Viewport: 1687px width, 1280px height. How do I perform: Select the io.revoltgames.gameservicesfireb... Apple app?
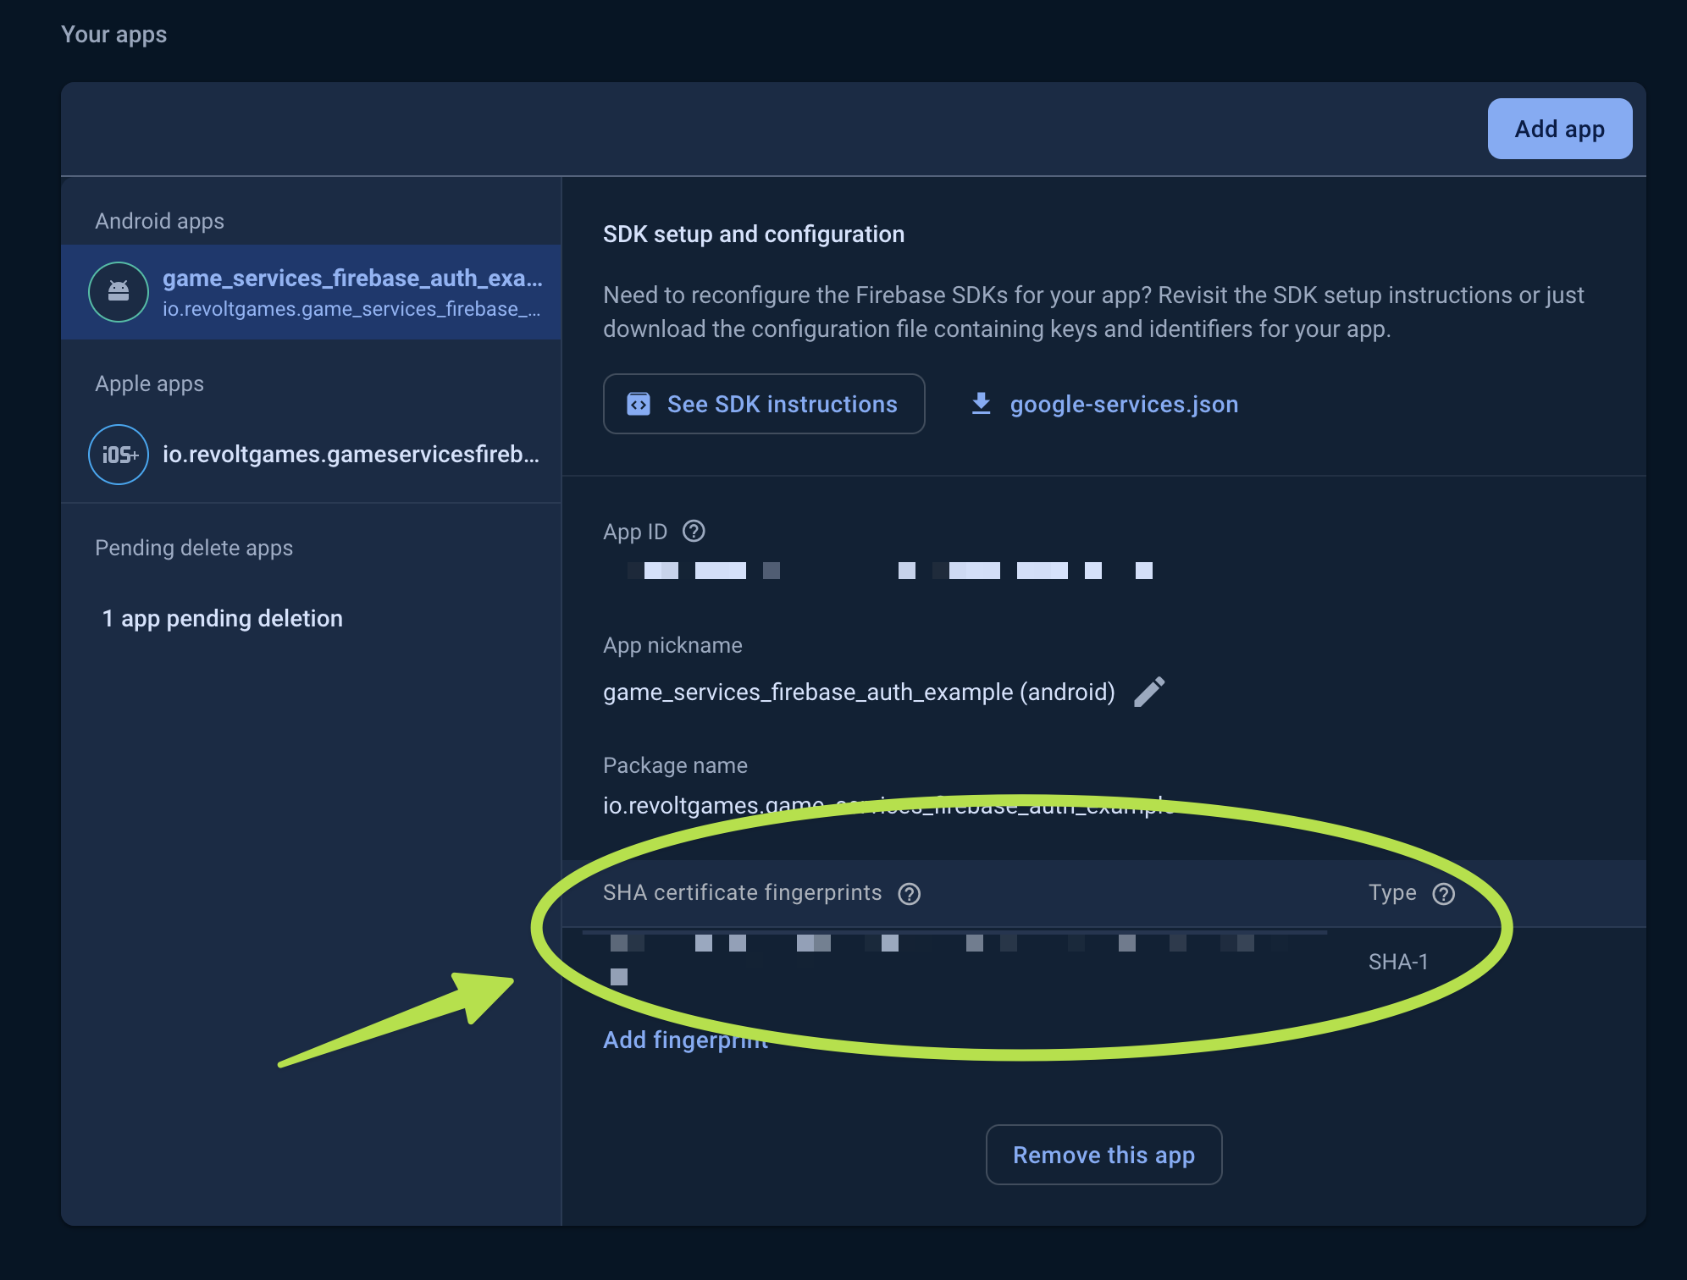(350, 455)
